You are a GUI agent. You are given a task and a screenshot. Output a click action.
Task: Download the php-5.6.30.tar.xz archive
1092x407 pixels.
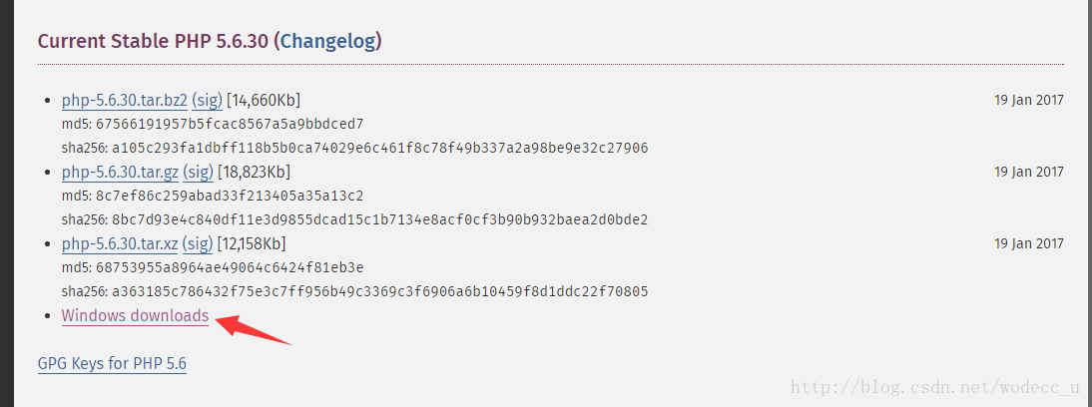click(x=122, y=243)
